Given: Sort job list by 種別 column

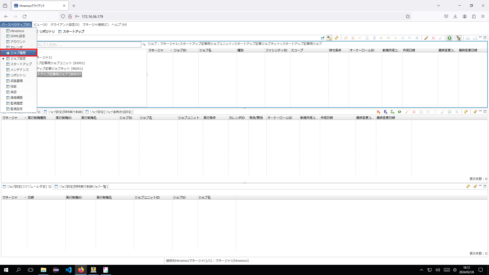Looking at the screenshot, I should (251, 50).
